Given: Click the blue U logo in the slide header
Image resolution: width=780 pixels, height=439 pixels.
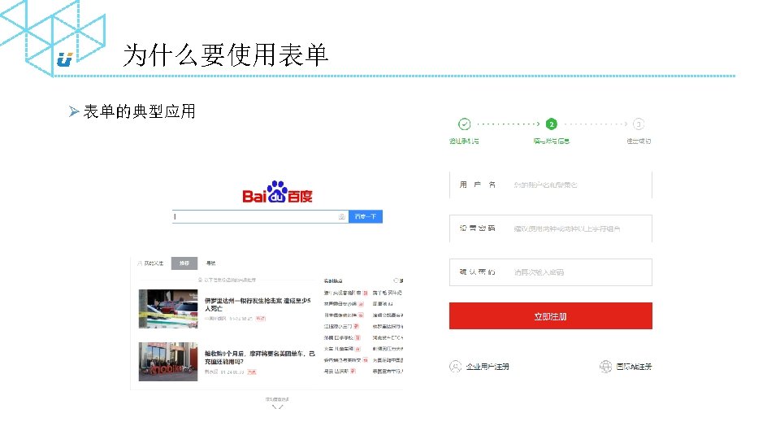Looking at the screenshot, I should [65, 59].
